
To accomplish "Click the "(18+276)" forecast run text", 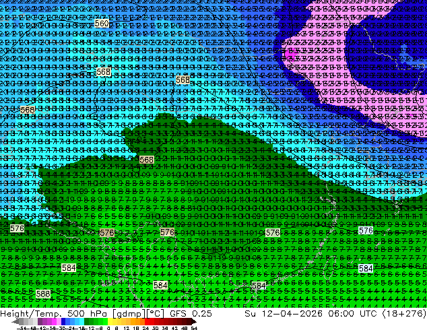I will pos(404,313).
